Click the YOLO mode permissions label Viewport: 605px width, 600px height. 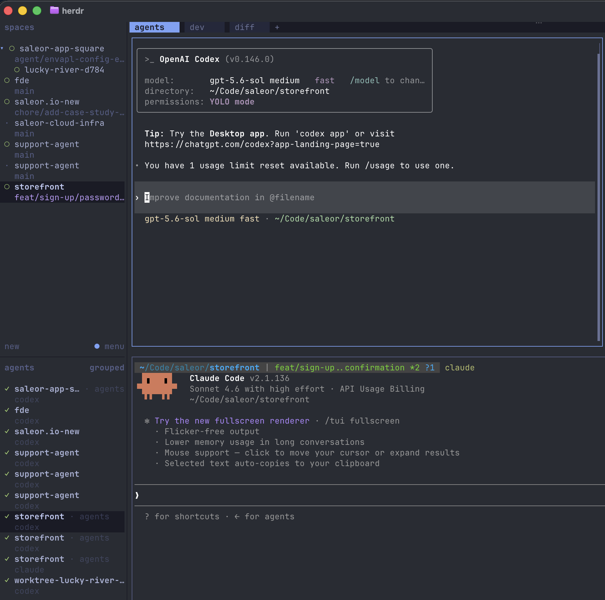[x=232, y=102]
